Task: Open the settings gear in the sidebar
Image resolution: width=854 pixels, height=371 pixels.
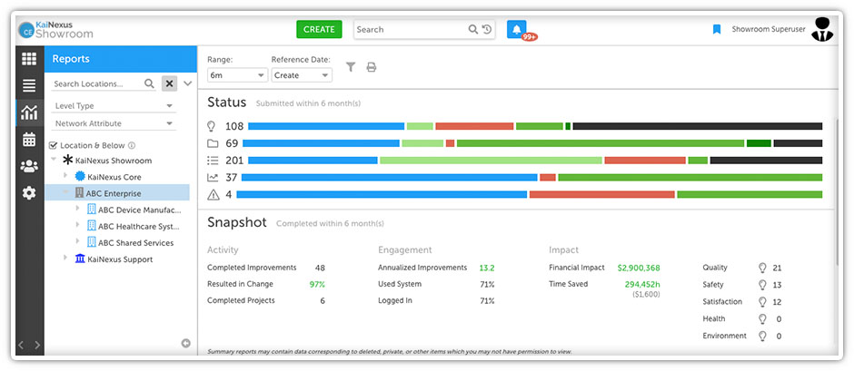Action: tap(29, 193)
